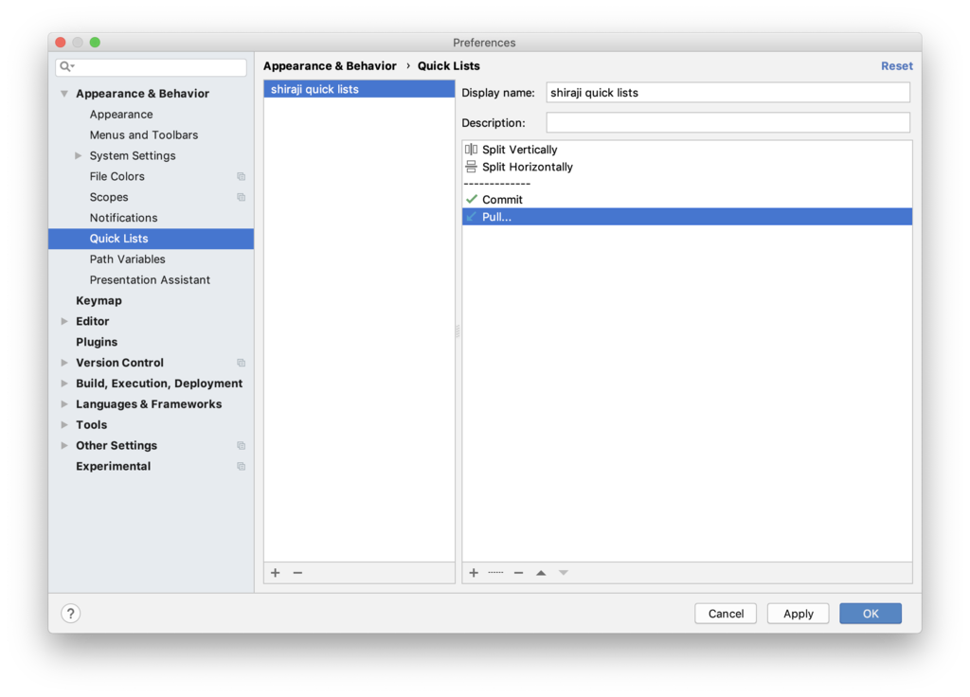Image resolution: width=970 pixels, height=697 pixels.
Task: Select the 'Split Horizontally' action row
Action: [x=688, y=167]
